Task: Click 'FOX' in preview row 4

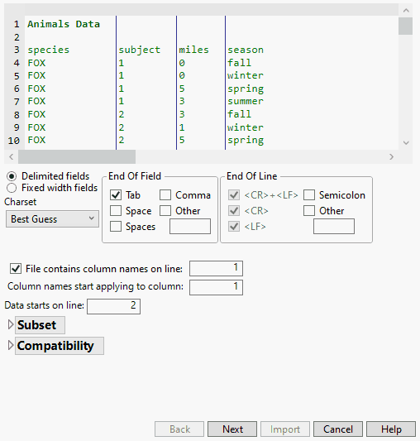Action: pos(36,63)
